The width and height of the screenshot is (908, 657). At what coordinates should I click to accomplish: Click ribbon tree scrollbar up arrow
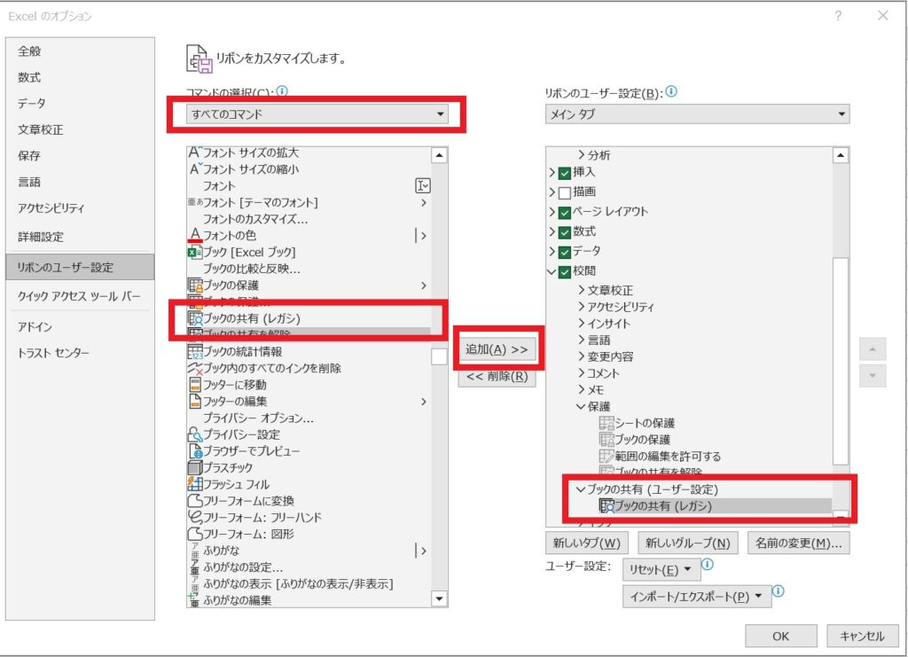[841, 155]
